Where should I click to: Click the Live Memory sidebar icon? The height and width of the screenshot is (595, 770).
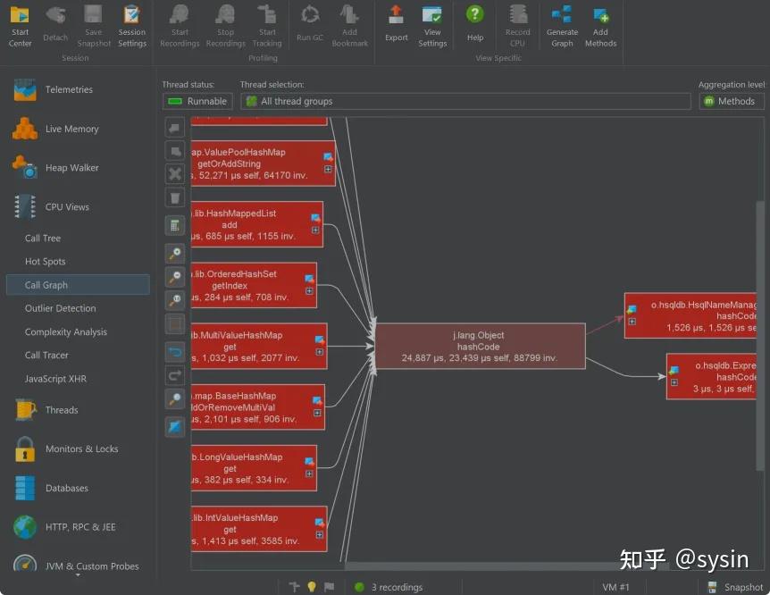(x=24, y=128)
